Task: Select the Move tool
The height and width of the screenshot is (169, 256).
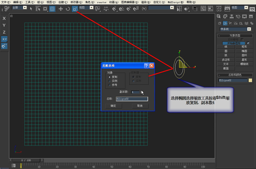Action: coord(61,9)
